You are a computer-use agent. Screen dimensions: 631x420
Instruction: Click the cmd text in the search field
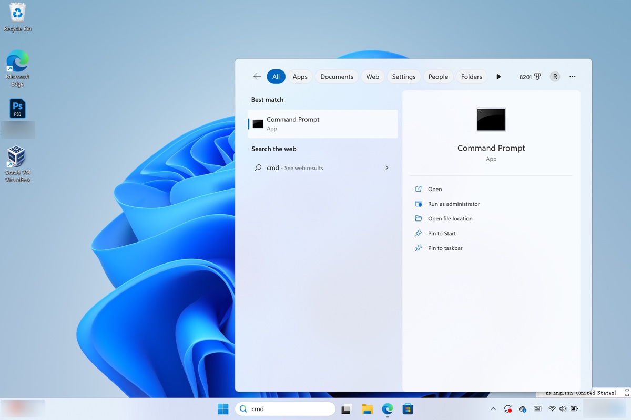pyautogui.click(x=258, y=408)
